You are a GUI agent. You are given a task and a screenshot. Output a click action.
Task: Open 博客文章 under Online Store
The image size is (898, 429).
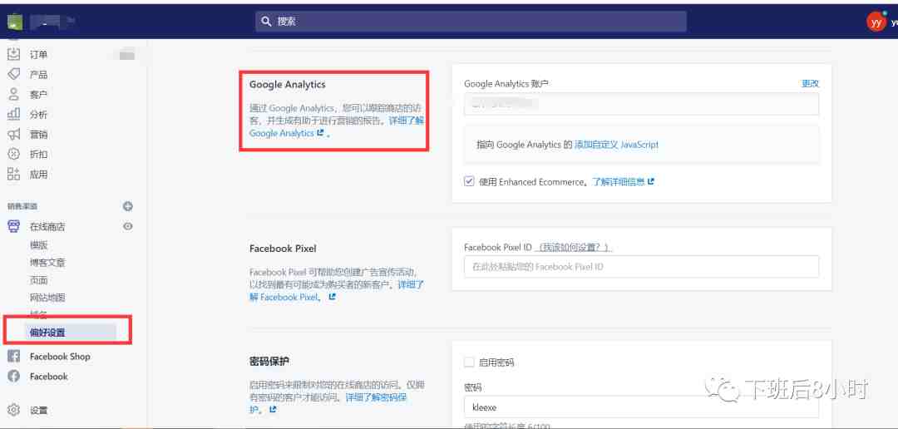(47, 263)
